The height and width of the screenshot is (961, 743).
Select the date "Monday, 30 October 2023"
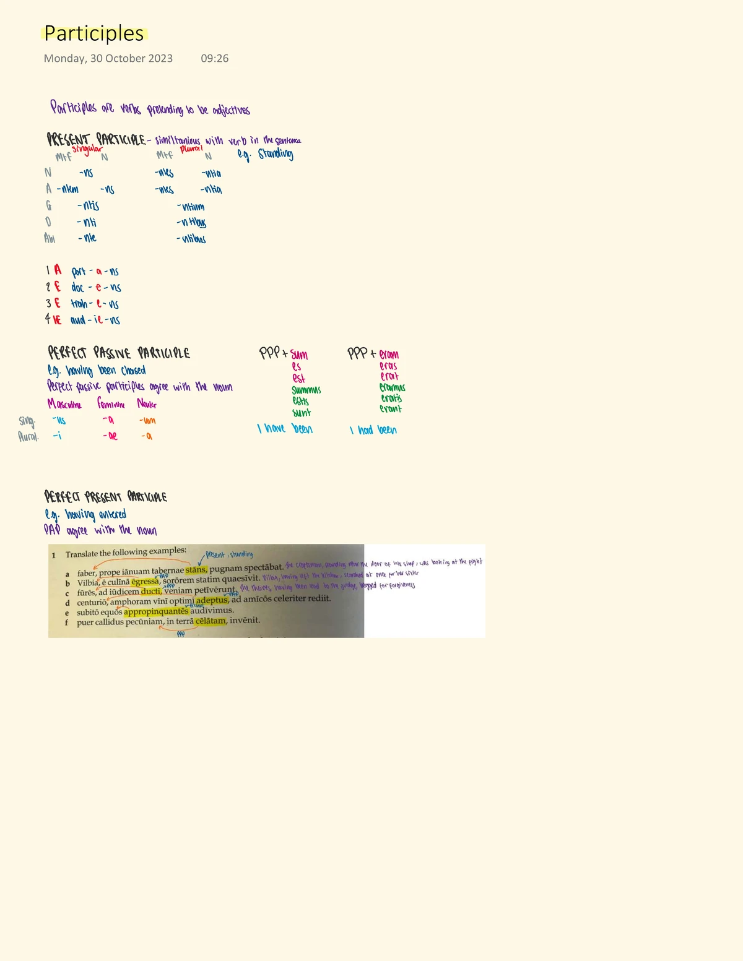pyautogui.click(x=108, y=58)
